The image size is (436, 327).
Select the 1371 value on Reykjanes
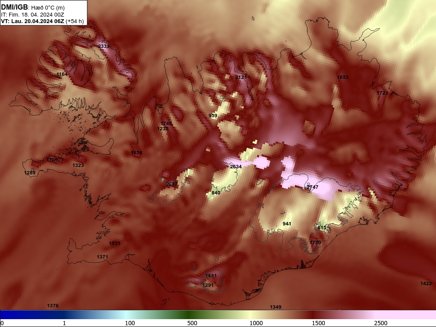[102, 257]
